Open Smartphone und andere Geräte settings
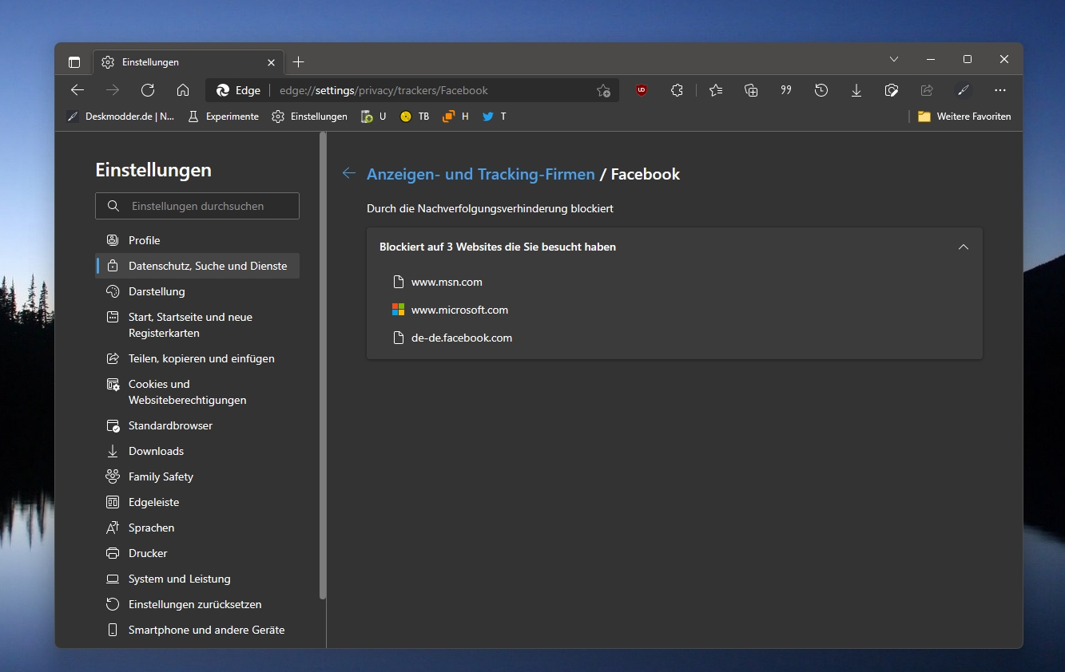This screenshot has width=1065, height=672. pos(197,630)
